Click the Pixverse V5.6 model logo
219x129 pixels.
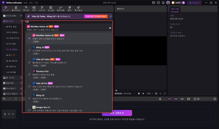34,71
